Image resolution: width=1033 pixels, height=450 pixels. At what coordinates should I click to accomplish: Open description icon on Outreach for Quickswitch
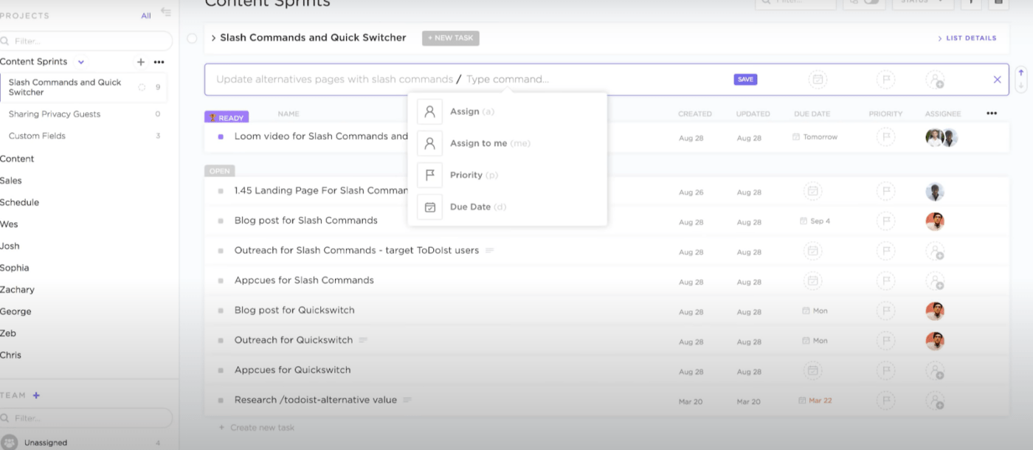tap(362, 340)
